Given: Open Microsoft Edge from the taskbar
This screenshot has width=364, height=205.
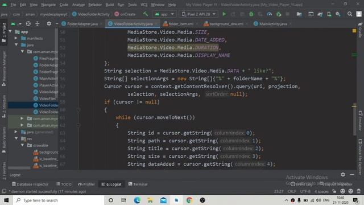Looking at the screenshot, I should click(137, 200).
